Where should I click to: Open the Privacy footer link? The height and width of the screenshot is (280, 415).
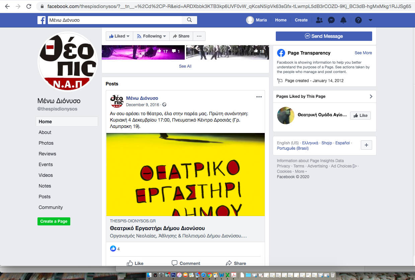point(283,166)
